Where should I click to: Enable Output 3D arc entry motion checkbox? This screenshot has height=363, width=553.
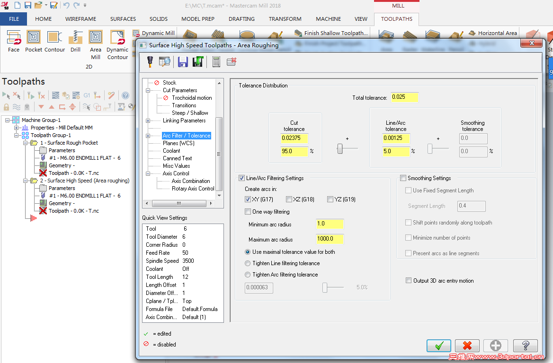409,281
